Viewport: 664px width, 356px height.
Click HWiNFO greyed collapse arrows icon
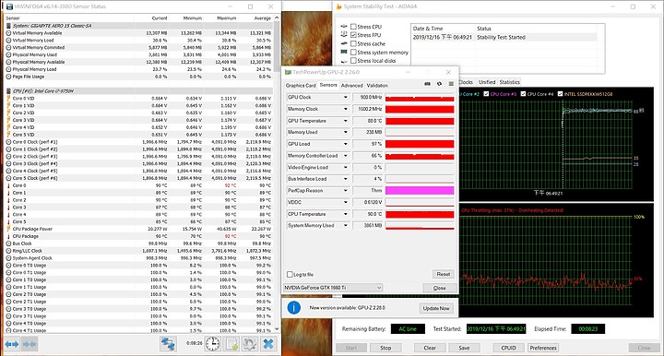click(x=30, y=344)
